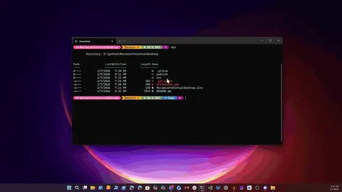Open Task View from the taskbar
The image size is (342, 192).
tap(85, 188)
